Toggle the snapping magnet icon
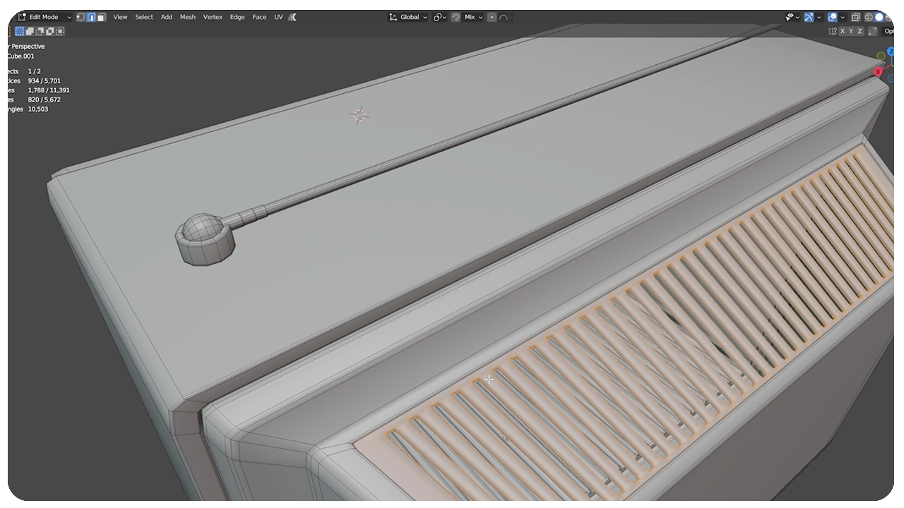The height and width of the screenshot is (508, 904). point(456,17)
